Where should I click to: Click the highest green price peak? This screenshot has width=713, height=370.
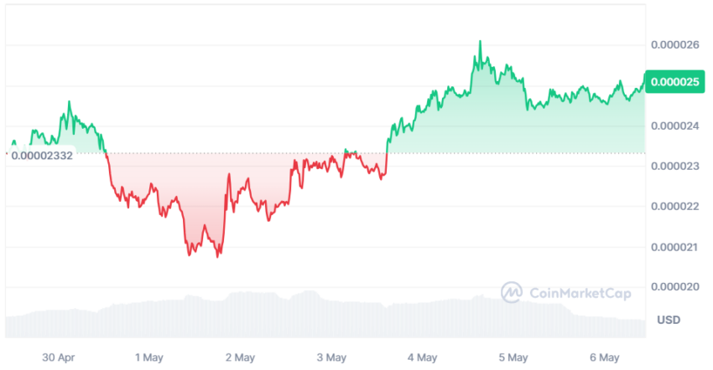coord(480,42)
